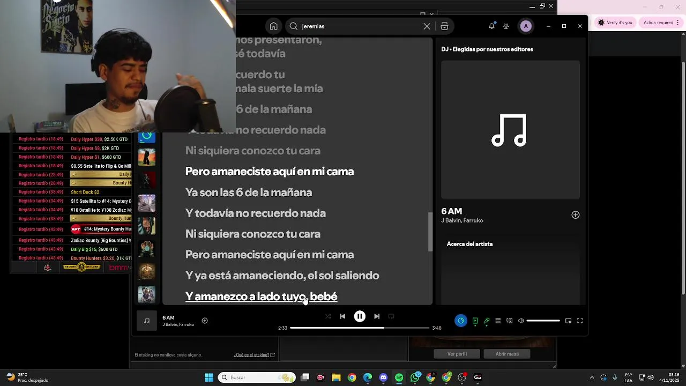The height and width of the screenshot is (386, 686).
Task: Open 'J Balvin, Farruko' artist link in right panel
Action: click(462, 221)
